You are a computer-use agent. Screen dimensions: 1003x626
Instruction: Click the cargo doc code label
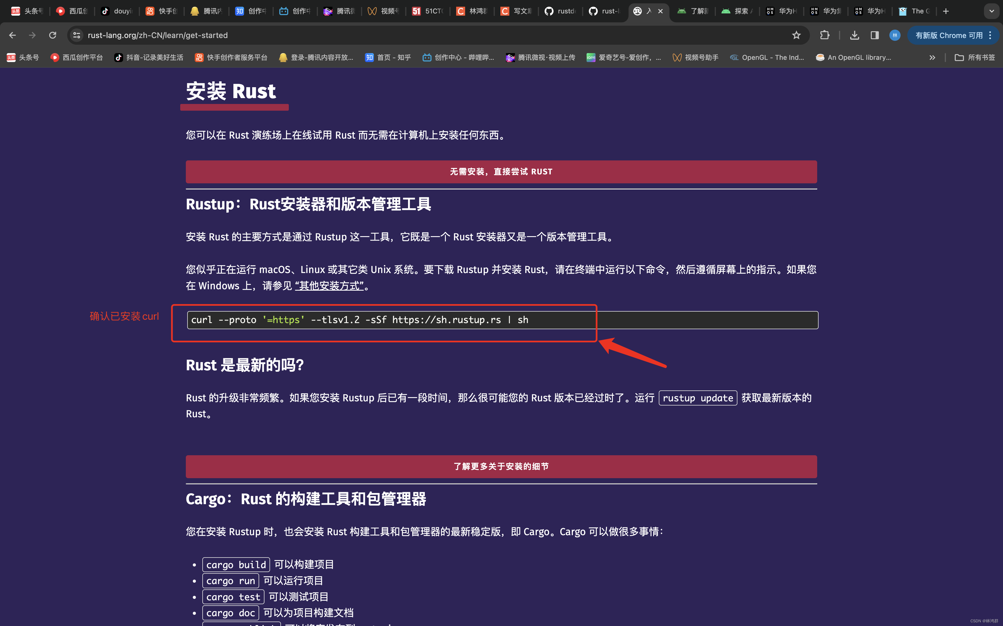[x=230, y=613]
